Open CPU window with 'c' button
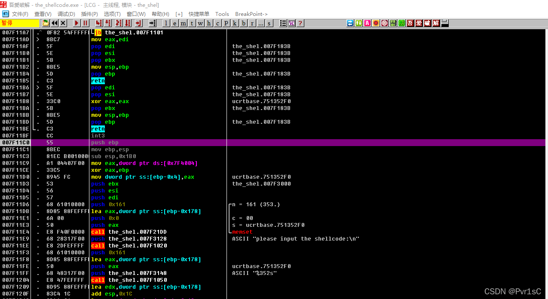The image size is (548, 299). click(218, 23)
